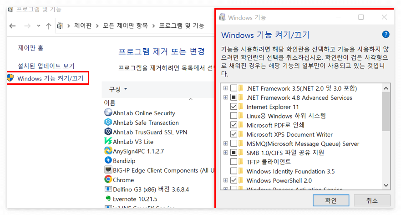Viewport: 401px width, 215px height.
Task: Click the AnySign4PC program icon
Action: pos(108,150)
